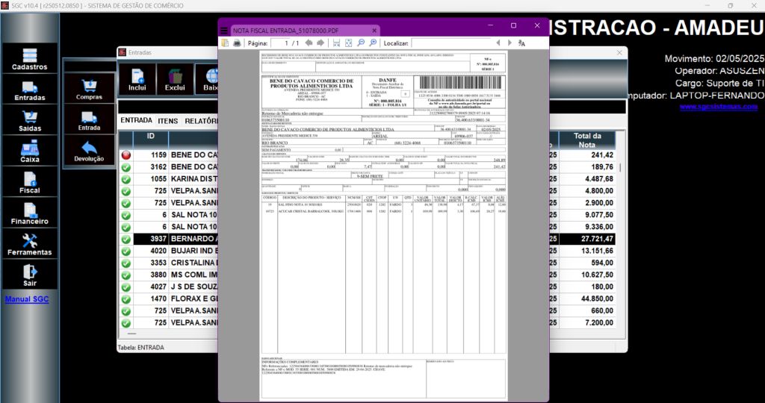Find previous match in PDF search
This screenshot has width=765, height=403.
pos(498,43)
